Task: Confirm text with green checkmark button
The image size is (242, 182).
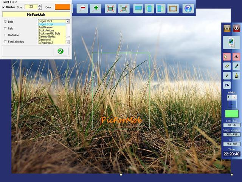Action: click(60, 51)
